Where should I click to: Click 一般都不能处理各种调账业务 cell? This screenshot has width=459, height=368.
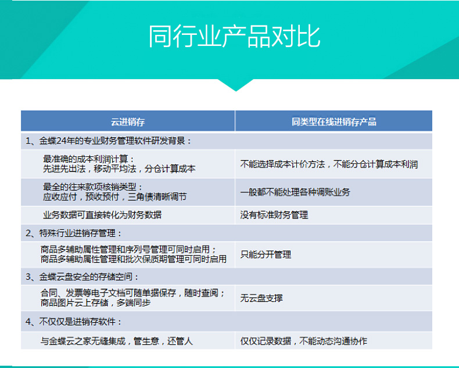(295, 192)
